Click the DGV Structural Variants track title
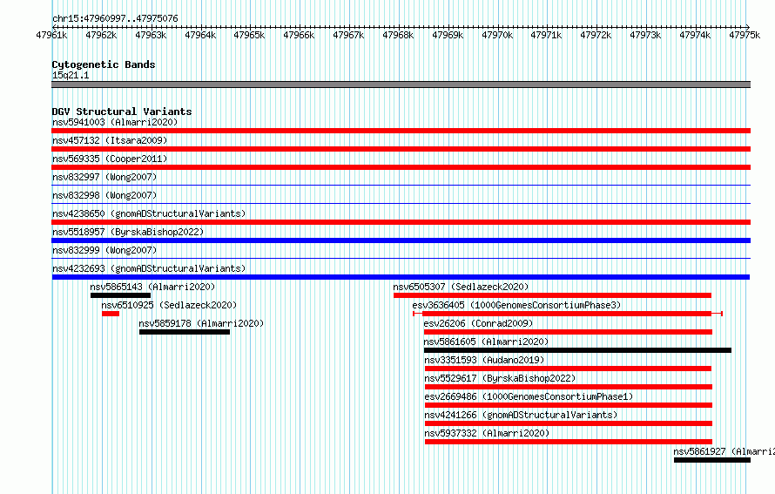775x494 pixels. tap(122, 112)
